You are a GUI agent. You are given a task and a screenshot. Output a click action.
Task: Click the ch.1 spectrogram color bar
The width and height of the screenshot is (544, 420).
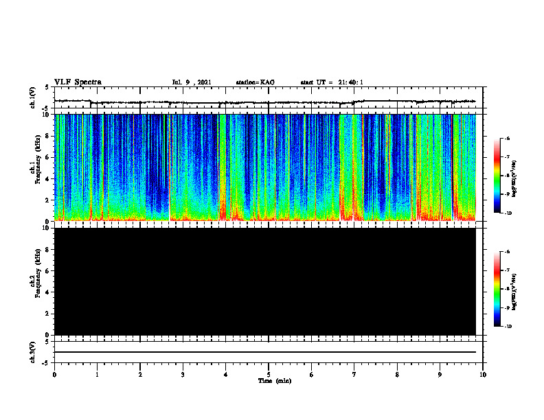(497, 176)
